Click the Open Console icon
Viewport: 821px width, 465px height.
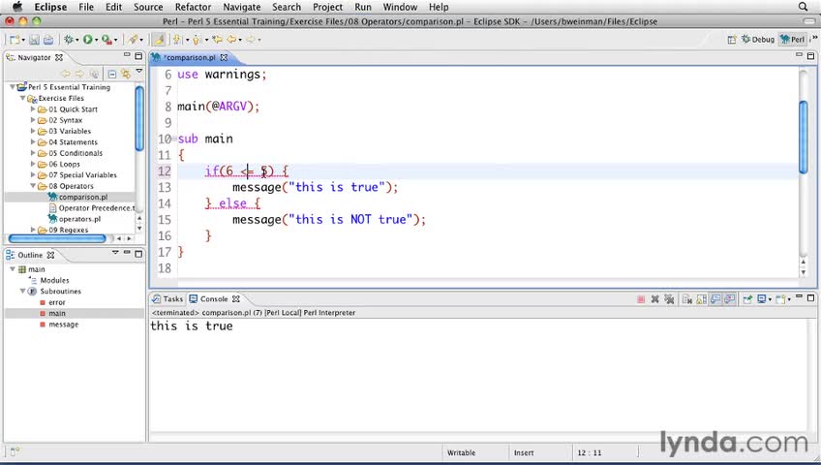780,299
